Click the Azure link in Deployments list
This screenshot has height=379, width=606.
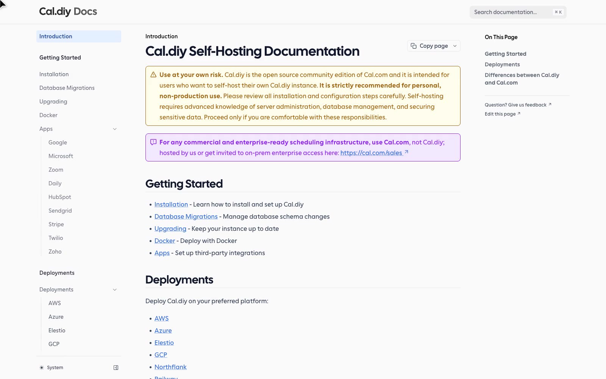coord(163,330)
